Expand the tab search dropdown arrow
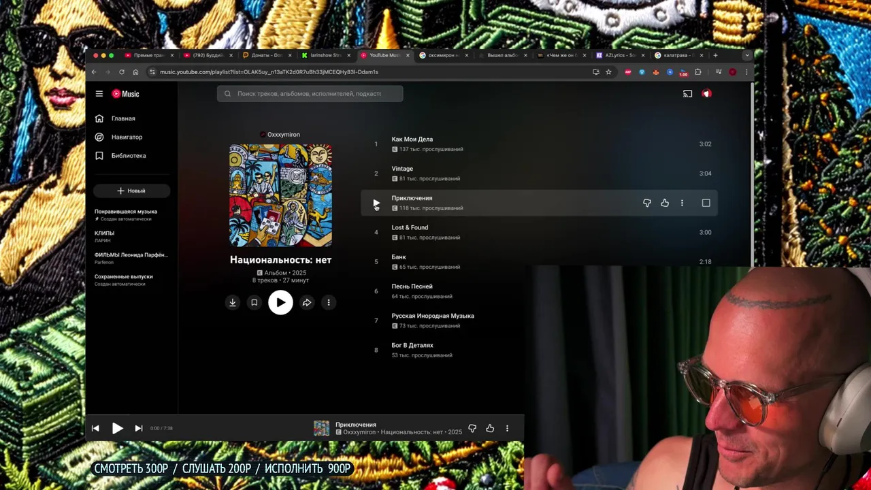Viewport: 871px width, 490px height. tap(747, 55)
